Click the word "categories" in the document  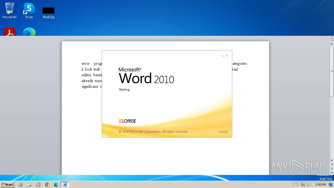click(x=239, y=63)
